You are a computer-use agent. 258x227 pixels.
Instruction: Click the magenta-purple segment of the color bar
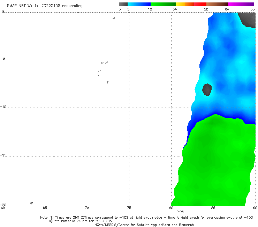click(x=241, y=4)
